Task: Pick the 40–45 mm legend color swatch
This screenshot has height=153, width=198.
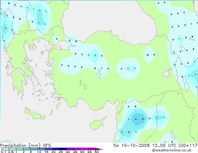Action: coord(85,149)
